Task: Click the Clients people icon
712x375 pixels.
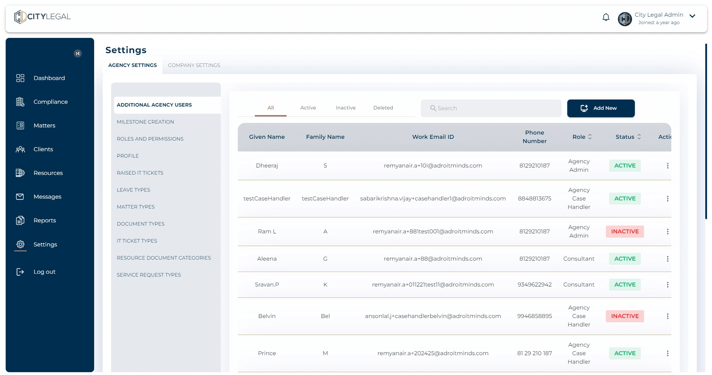Action: pyautogui.click(x=20, y=149)
